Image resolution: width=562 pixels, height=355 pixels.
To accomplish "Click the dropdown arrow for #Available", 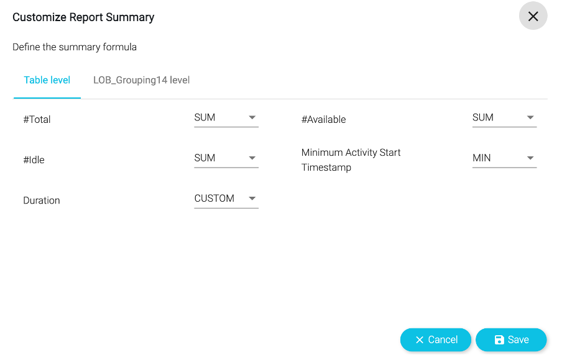I will [530, 117].
